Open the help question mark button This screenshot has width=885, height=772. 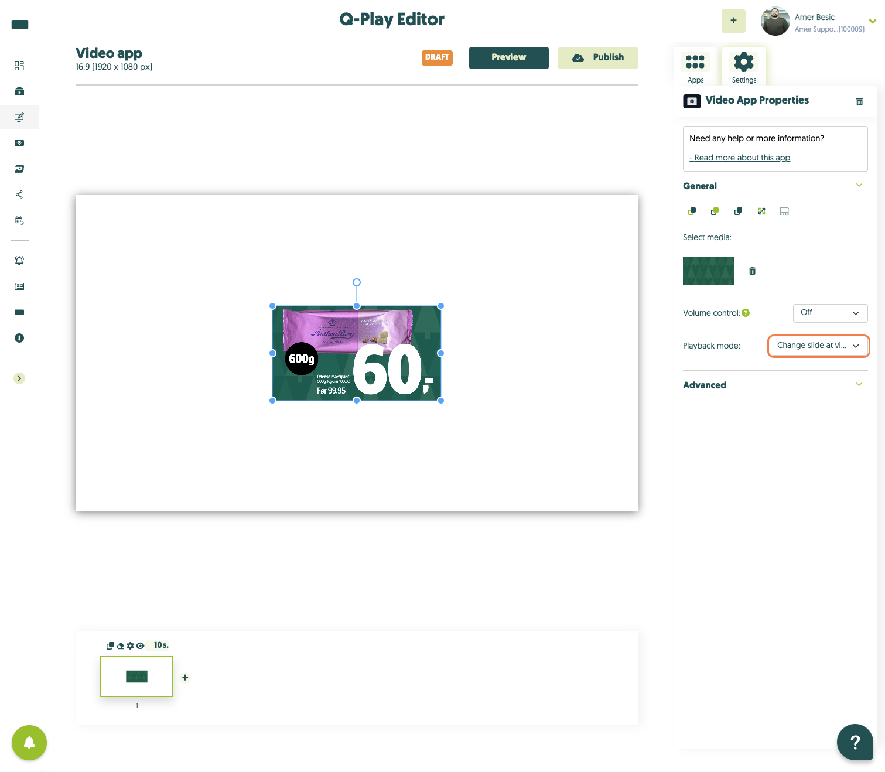click(855, 742)
